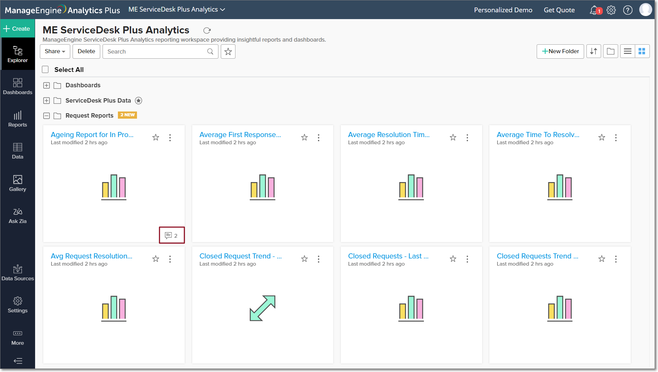Open the ME ServiceDesk Plus Analytics workspace dropdown

tap(177, 10)
